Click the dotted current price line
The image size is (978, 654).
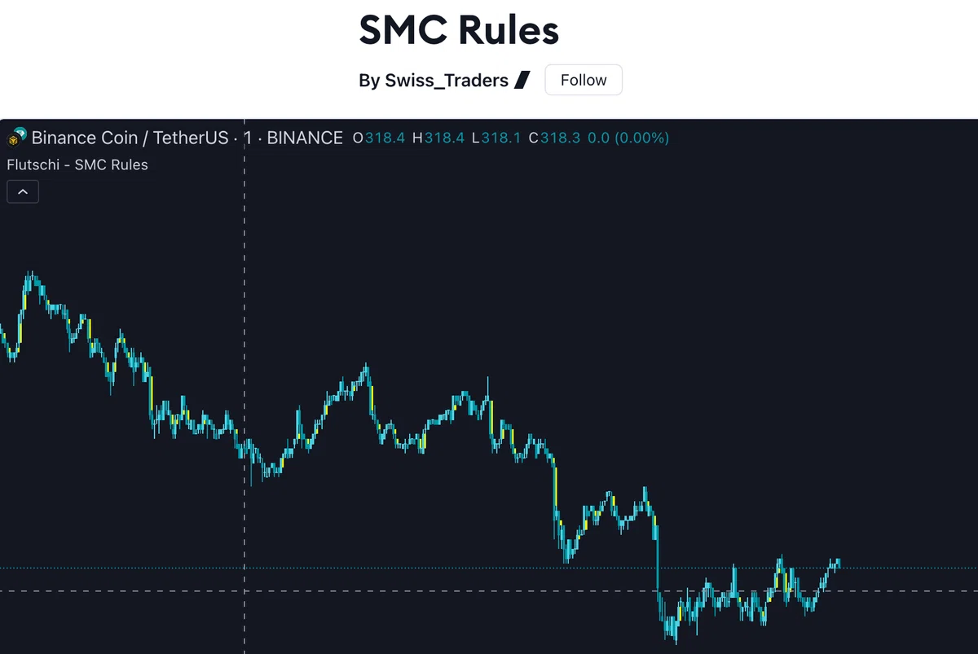coord(489,568)
